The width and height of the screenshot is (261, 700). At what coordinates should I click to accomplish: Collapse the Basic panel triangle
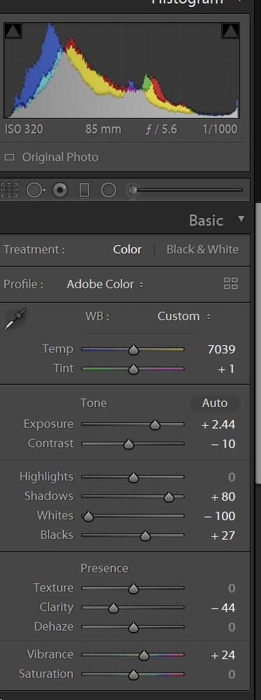coord(242,219)
